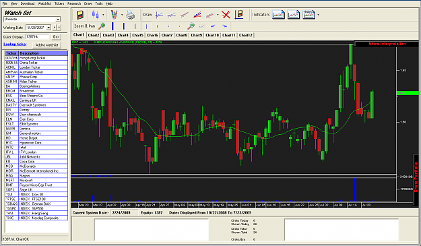Open the Working Date dropdown
This screenshot has width=421, height=246.
tap(48, 28)
